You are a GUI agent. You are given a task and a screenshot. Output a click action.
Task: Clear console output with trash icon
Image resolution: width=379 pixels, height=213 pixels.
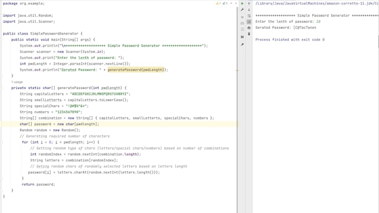[x=249, y=34]
